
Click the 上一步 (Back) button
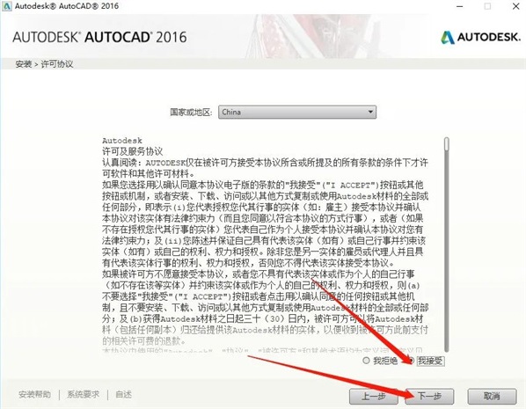(x=373, y=397)
